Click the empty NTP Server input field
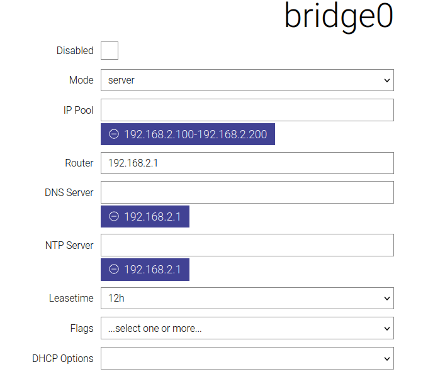 tap(247, 245)
